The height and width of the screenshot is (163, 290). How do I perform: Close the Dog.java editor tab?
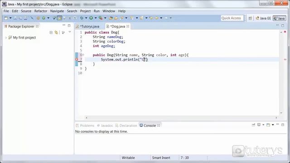click(x=128, y=26)
